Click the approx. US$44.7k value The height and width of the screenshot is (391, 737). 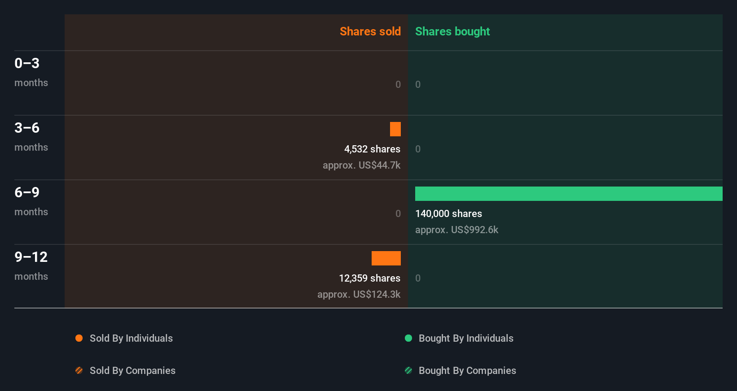point(361,165)
